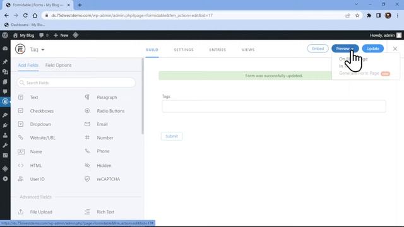Viewport: 404px width, 227px height.
Task: Open browser side panel icon
Action: (378, 15)
